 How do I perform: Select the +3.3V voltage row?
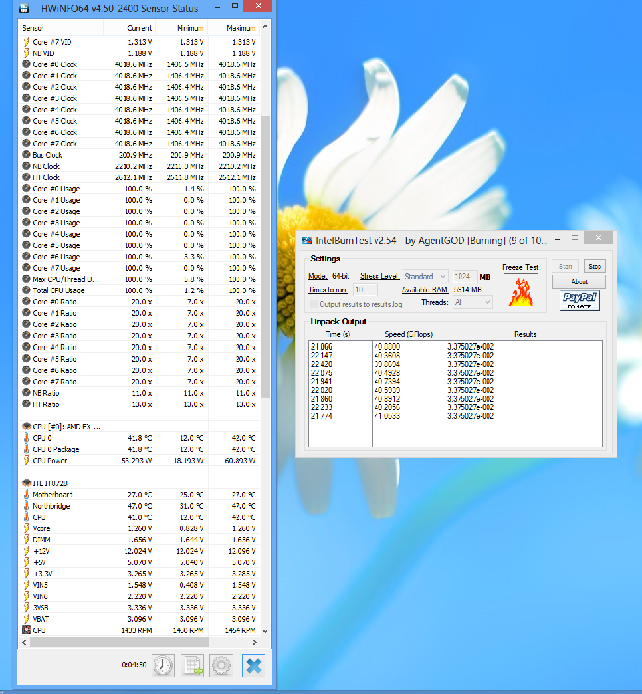pos(139,573)
